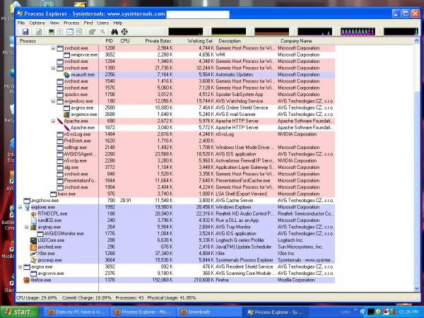Open the first mini CPU usage graph

tap(185, 32)
